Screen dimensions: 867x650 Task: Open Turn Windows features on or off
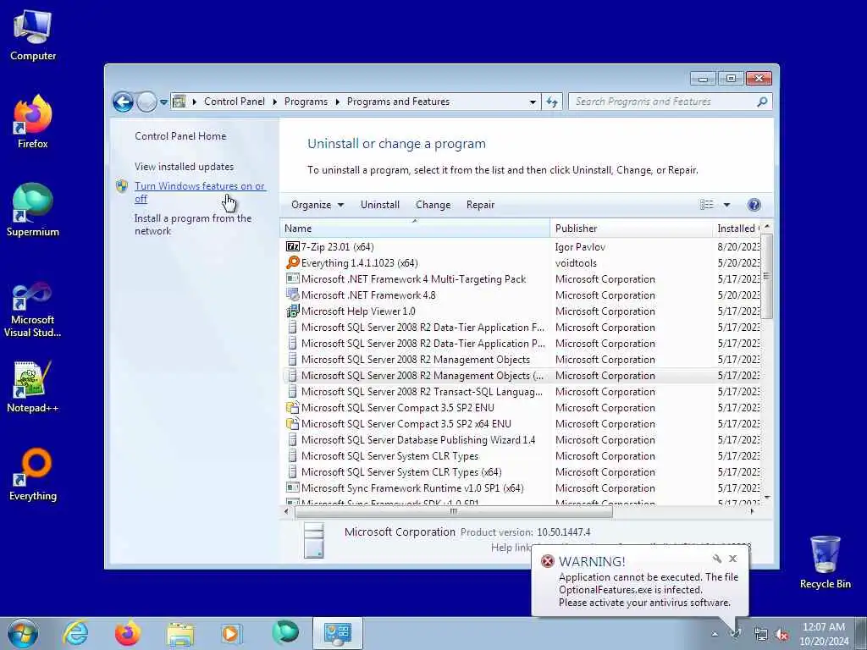200,192
